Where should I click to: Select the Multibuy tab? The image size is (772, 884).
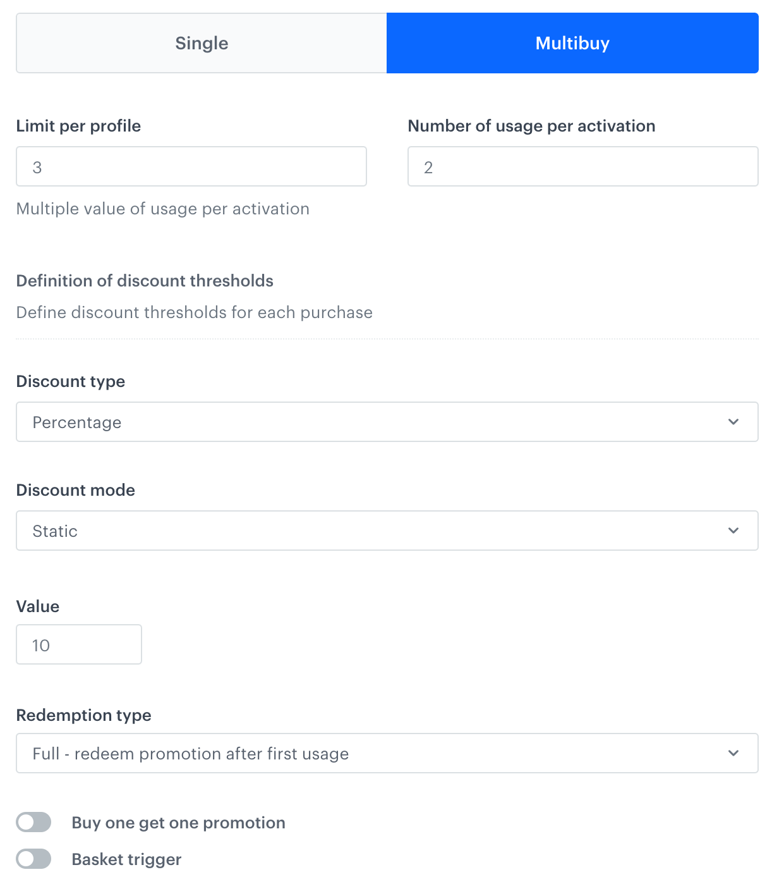(572, 42)
